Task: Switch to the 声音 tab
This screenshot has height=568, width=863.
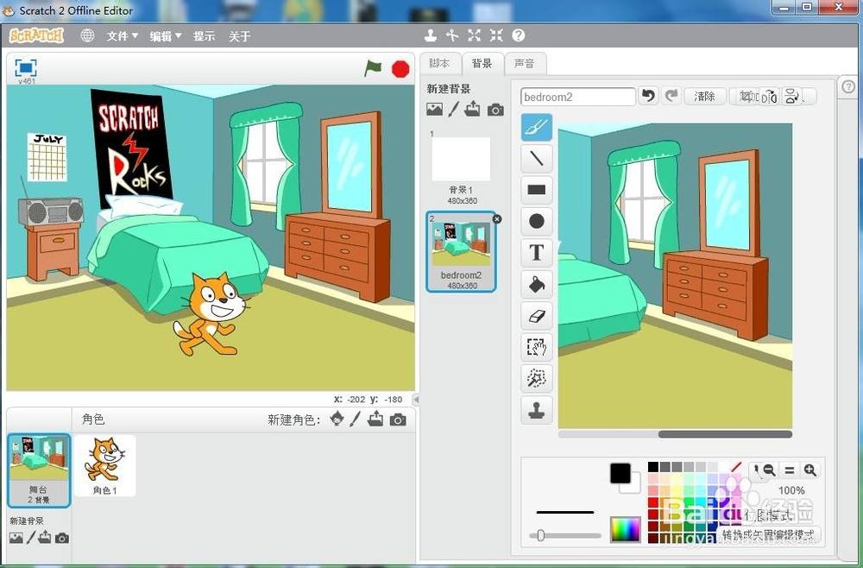Action: 524,63
